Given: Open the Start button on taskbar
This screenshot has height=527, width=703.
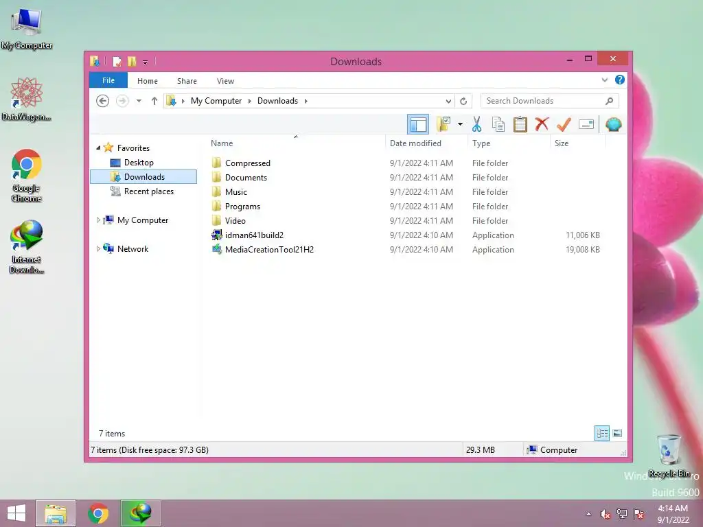Looking at the screenshot, I should (x=16, y=513).
